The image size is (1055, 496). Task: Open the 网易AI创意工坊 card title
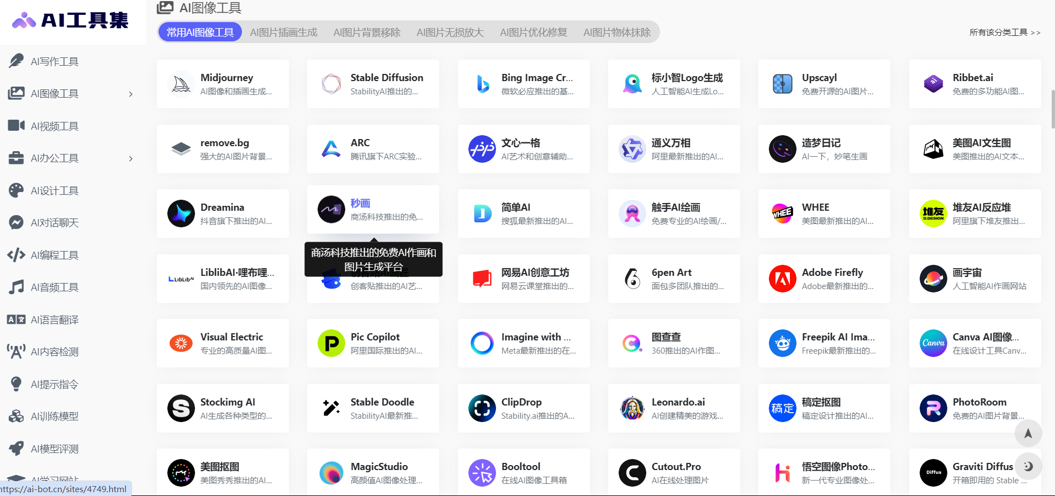point(535,272)
